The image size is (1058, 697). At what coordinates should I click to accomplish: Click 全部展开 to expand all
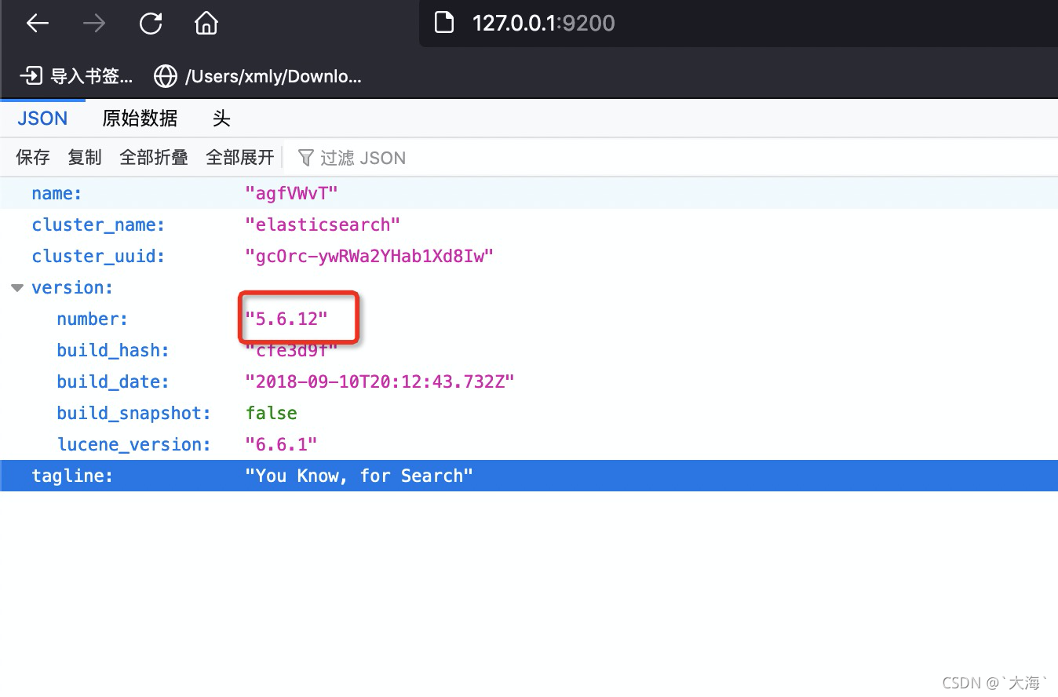240,158
